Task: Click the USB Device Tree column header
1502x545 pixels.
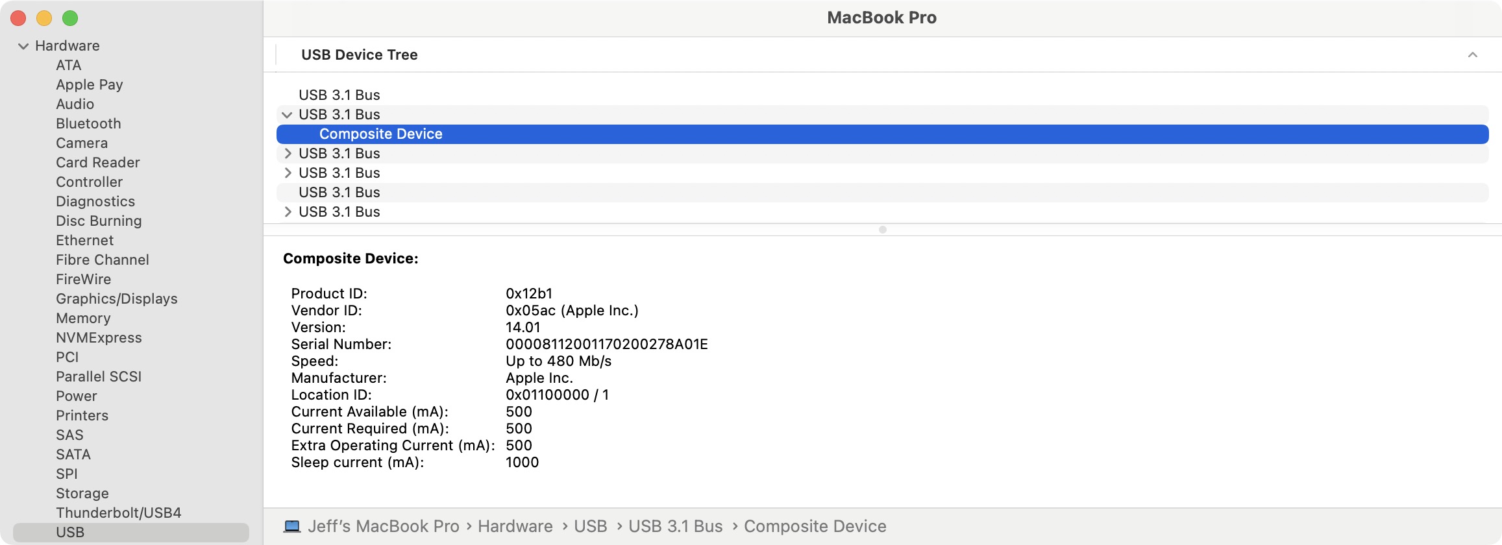Action: pos(359,55)
